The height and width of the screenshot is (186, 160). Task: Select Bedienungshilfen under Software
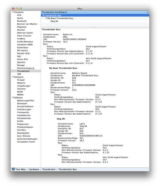(26, 100)
